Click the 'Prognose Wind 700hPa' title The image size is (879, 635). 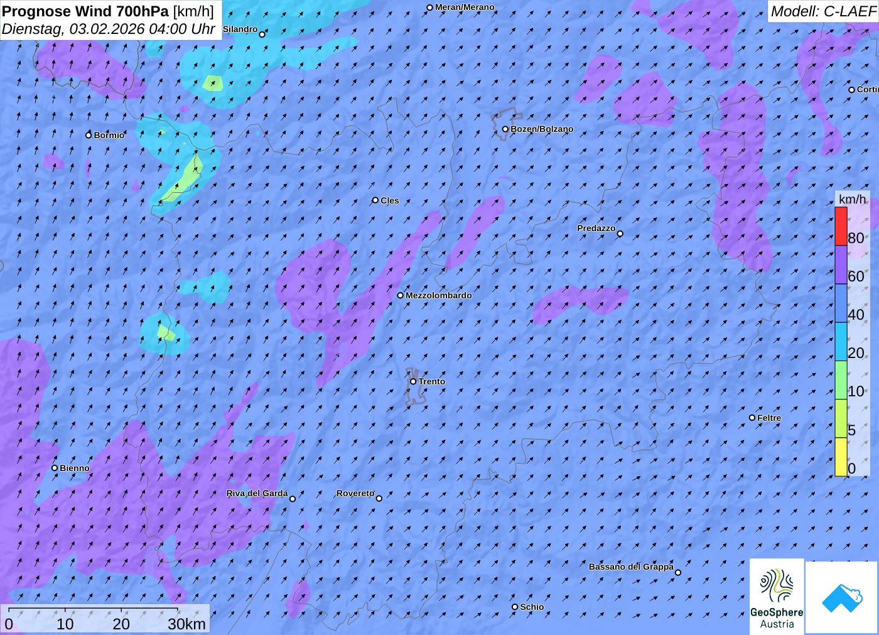coord(85,11)
